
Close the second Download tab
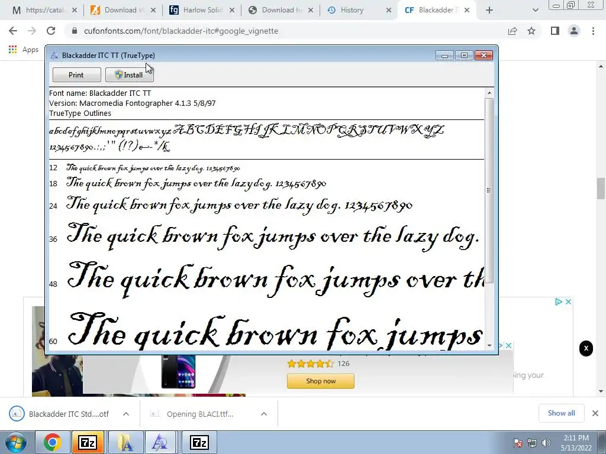(311, 11)
